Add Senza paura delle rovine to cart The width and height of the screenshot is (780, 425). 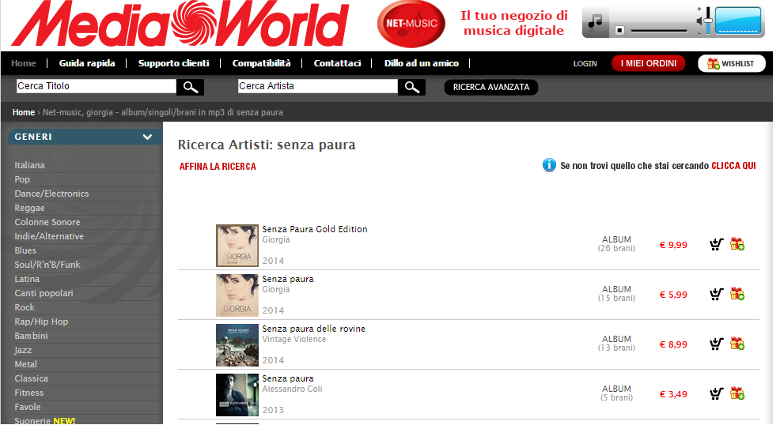coord(717,344)
